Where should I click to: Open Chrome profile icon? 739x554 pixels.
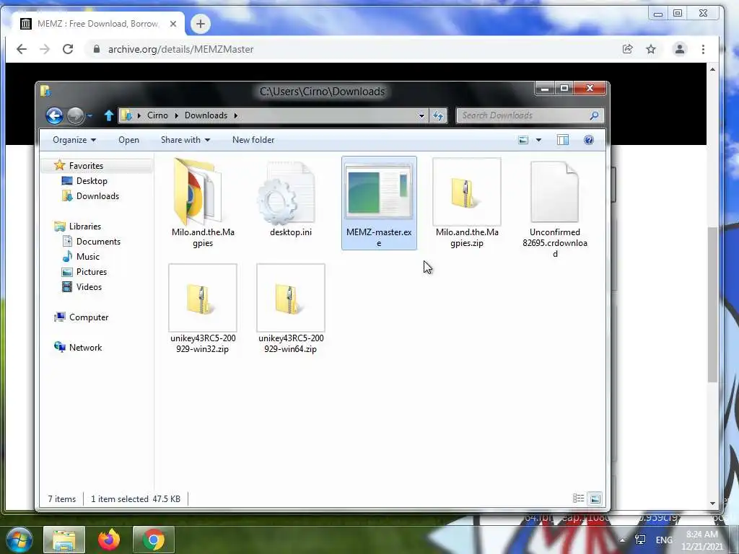680,49
